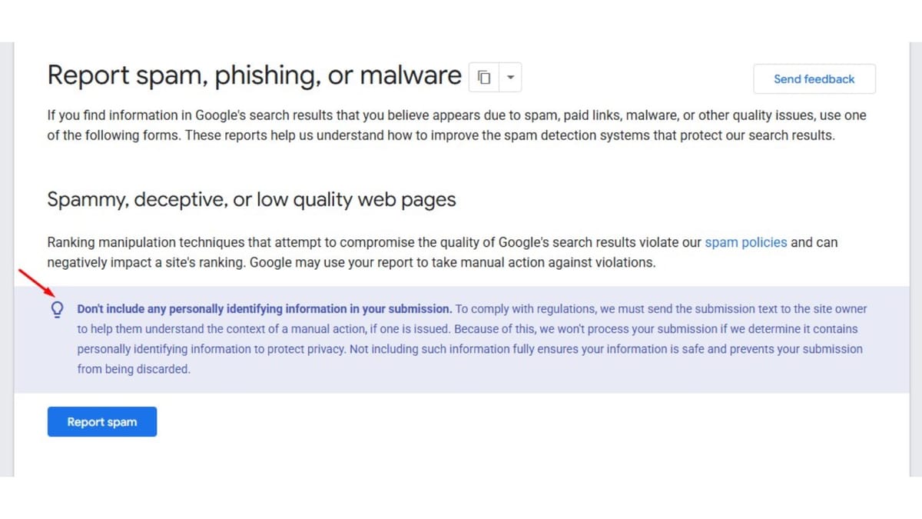
Task: Open the spam policies link
Action: [745, 242]
